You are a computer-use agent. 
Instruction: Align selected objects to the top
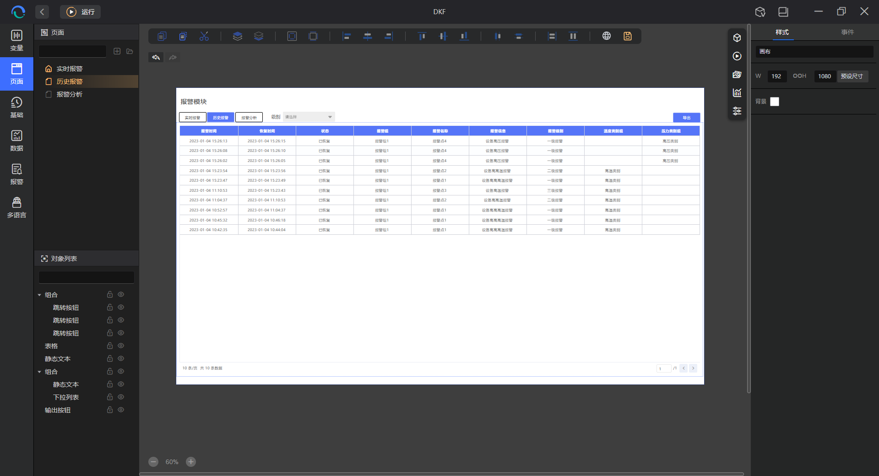tap(422, 36)
